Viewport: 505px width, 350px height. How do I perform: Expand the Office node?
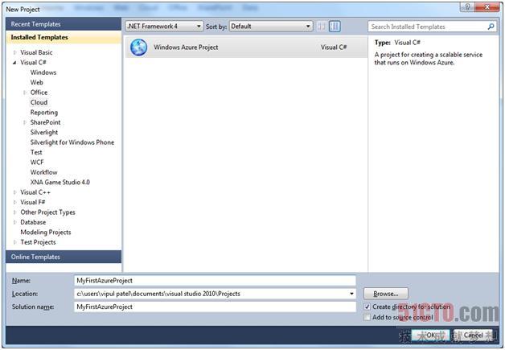tap(25, 93)
